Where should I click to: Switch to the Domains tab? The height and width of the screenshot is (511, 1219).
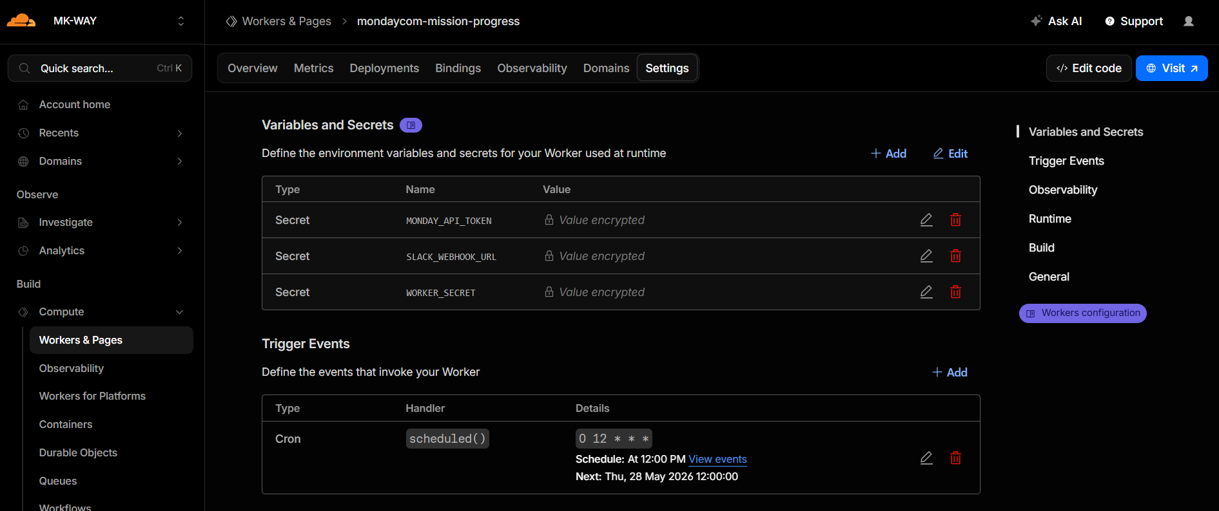[x=607, y=68]
